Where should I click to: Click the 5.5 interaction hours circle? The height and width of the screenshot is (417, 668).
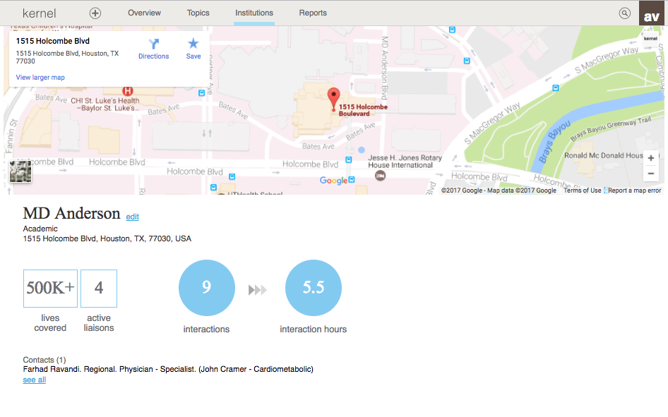(x=314, y=288)
